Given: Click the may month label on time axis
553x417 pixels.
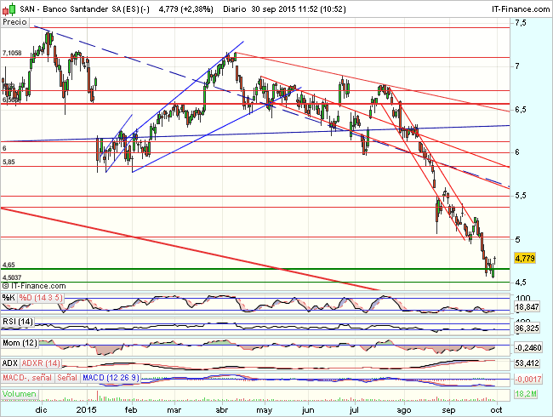Looking at the screenshot, I should click(264, 410).
